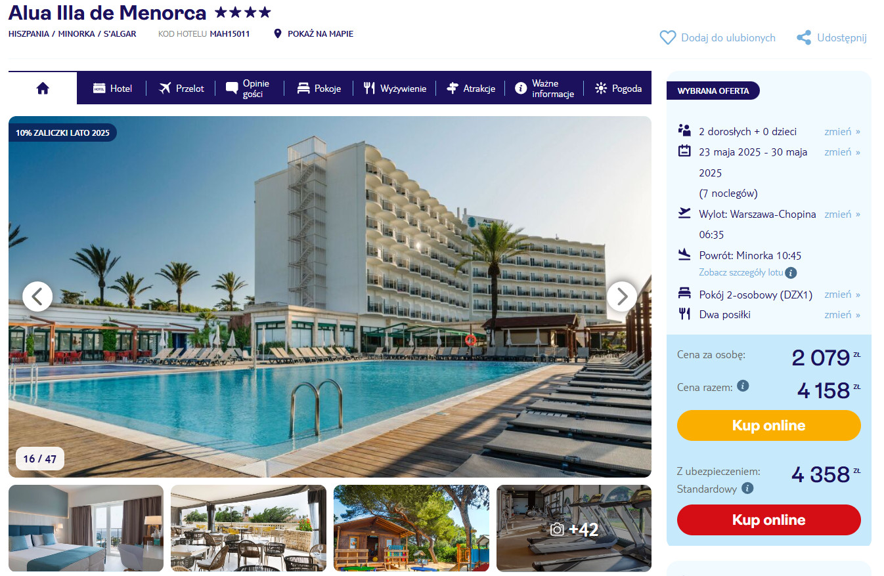Show next photo with right arrow
This screenshot has width=884, height=576.
click(x=621, y=297)
